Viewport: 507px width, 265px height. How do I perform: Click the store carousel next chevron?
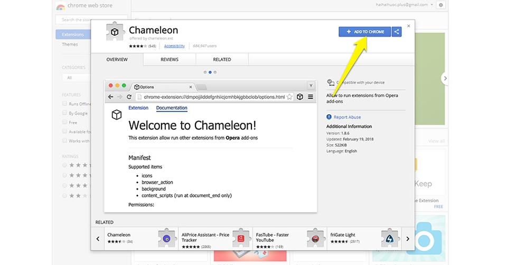coord(445,78)
